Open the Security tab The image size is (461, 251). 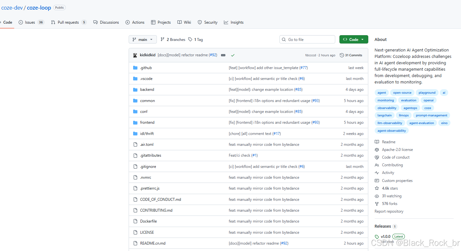click(208, 22)
